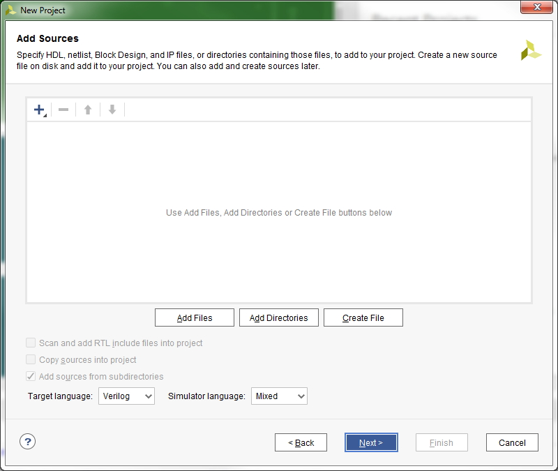Expand the small arrow beside plus icon
558x471 pixels.
click(45, 115)
